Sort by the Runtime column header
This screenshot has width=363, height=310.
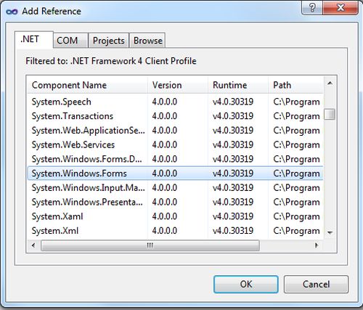tap(238, 85)
